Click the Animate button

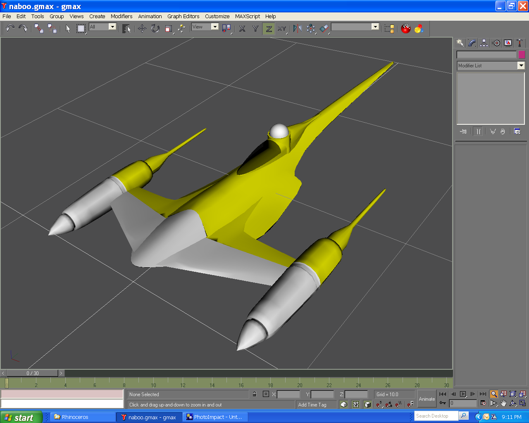[427, 399]
